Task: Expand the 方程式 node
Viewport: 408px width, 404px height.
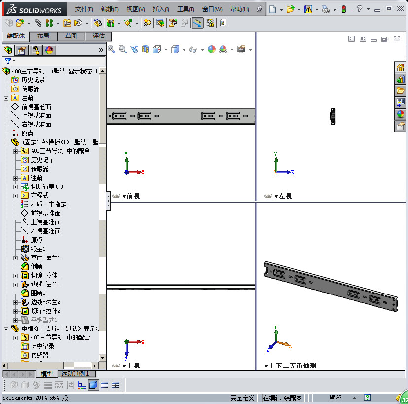Action: pyautogui.click(x=15, y=196)
